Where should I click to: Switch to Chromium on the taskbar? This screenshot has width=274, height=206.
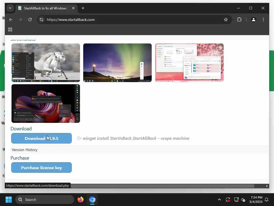coord(92,200)
